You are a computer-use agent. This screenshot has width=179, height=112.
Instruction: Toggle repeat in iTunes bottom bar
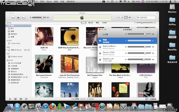coord(21,99)
